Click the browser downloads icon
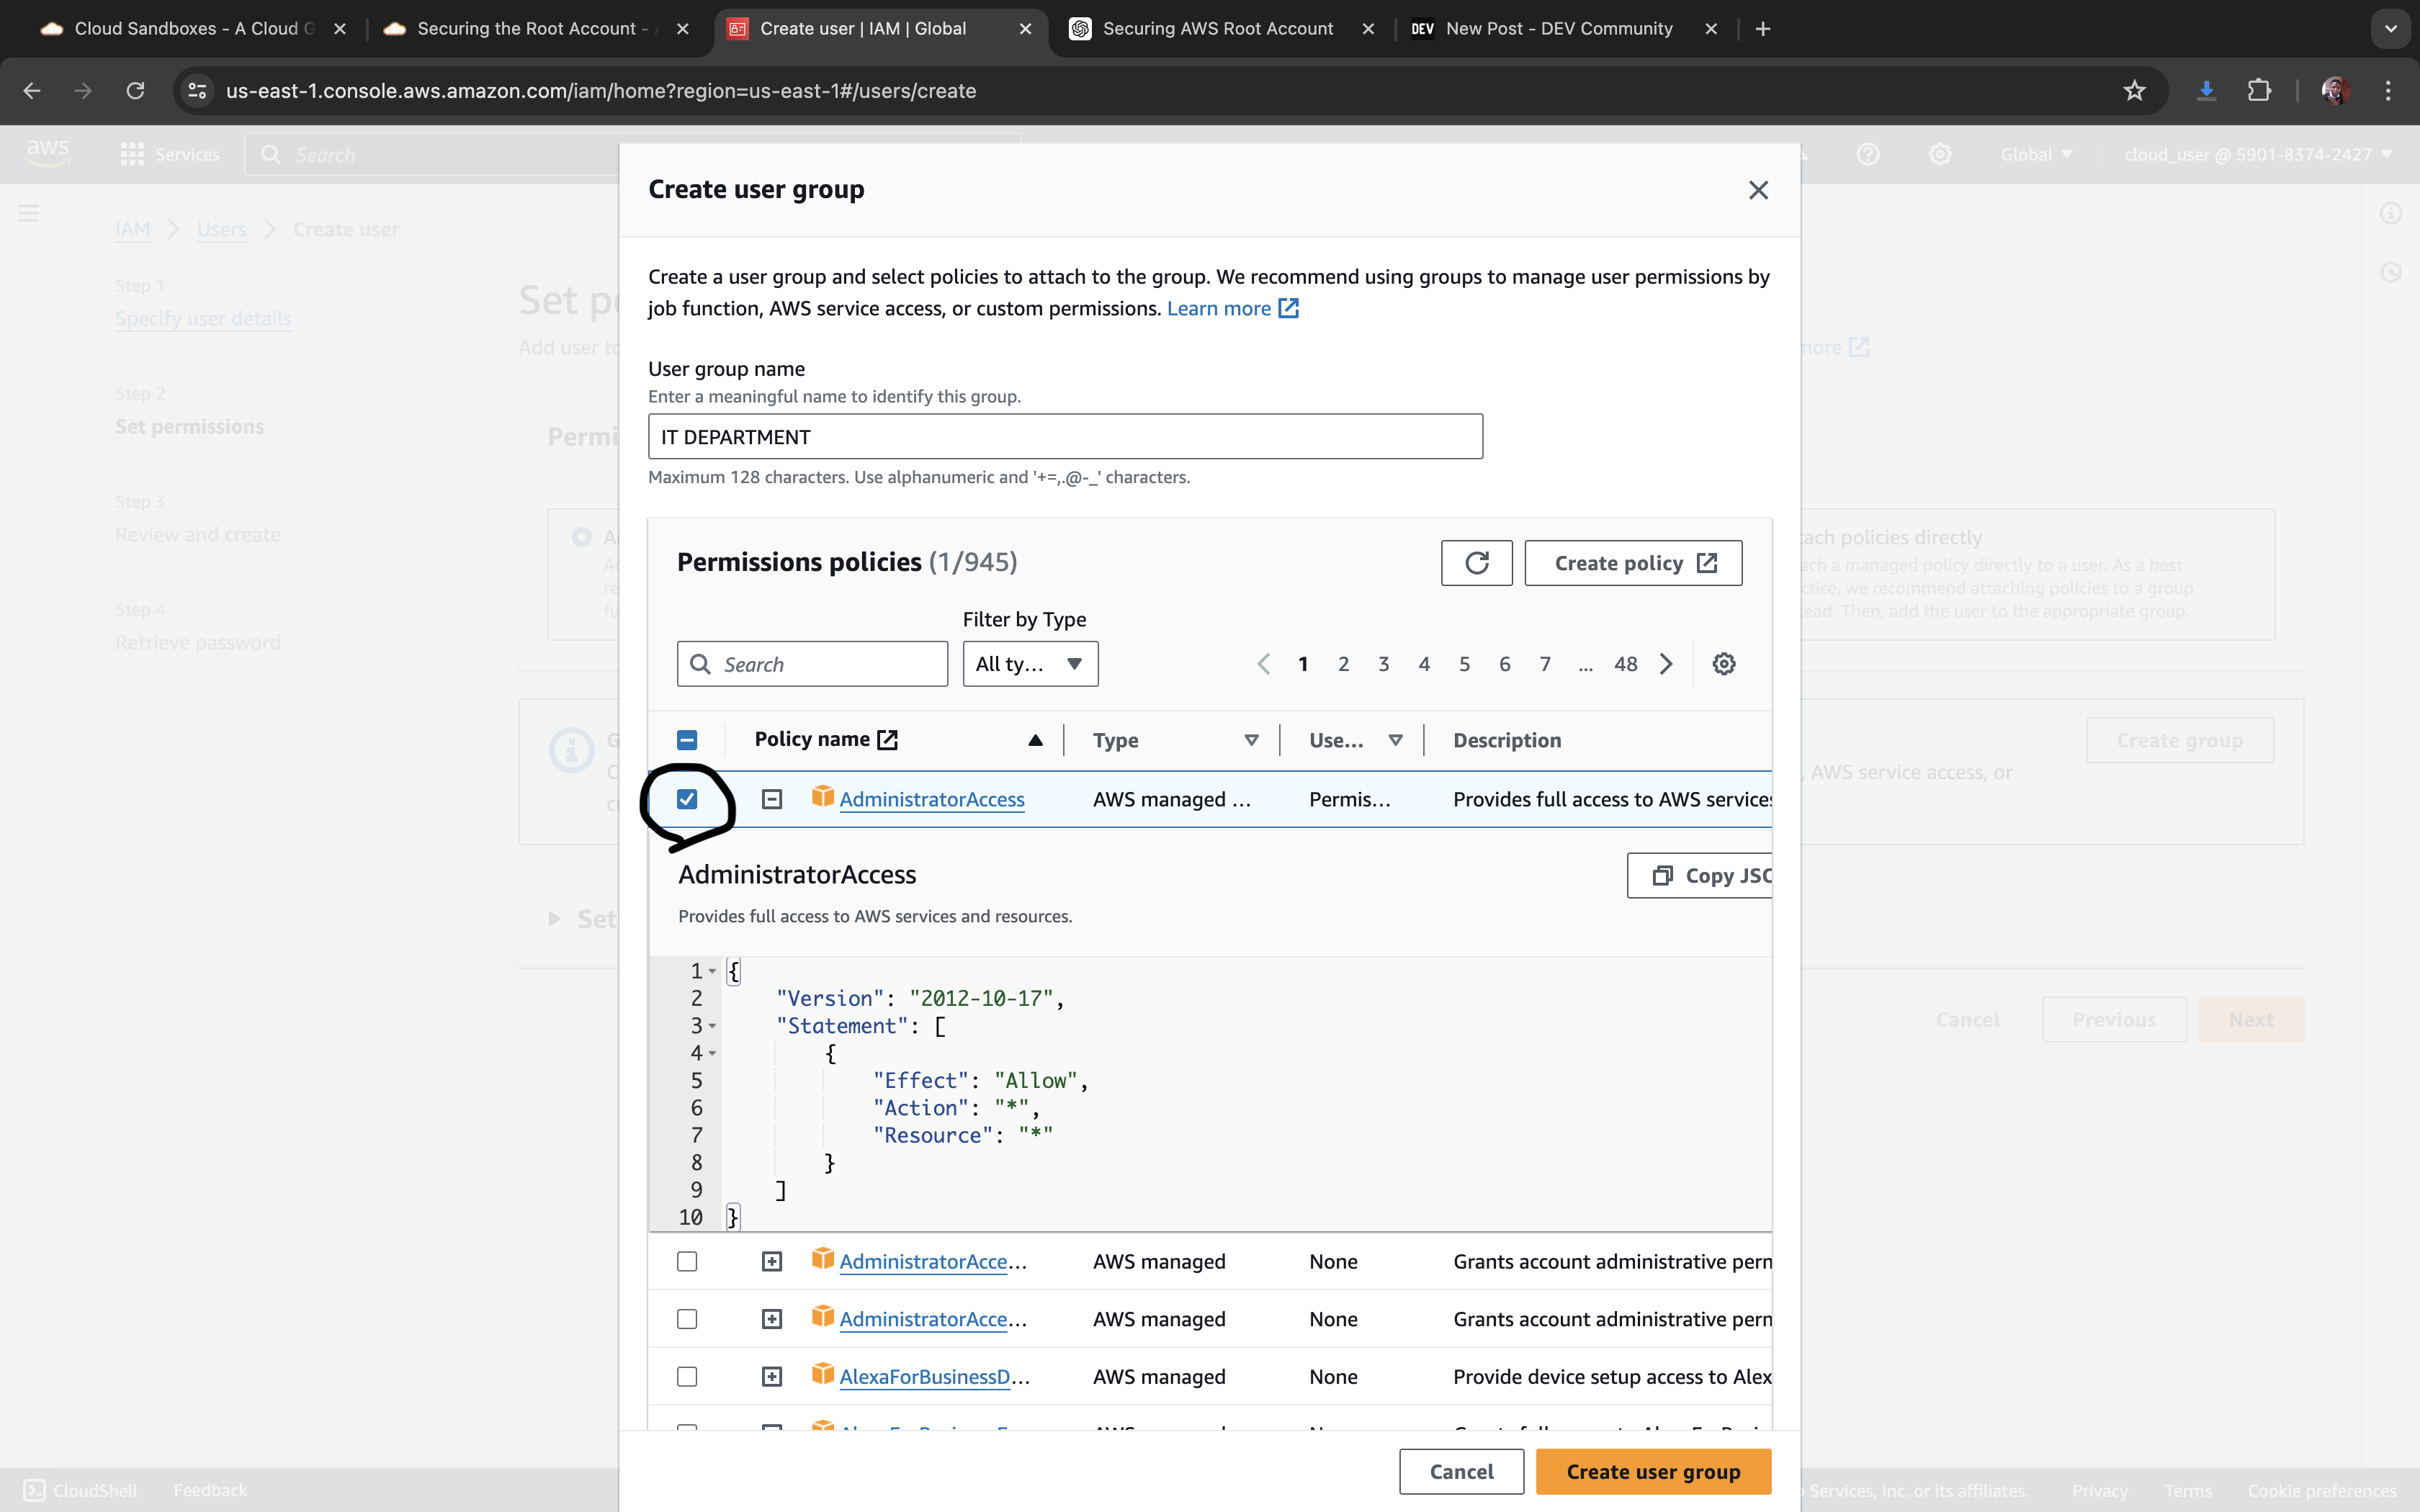Viewport: 2420px width, 1512px height. [2206, 91]
